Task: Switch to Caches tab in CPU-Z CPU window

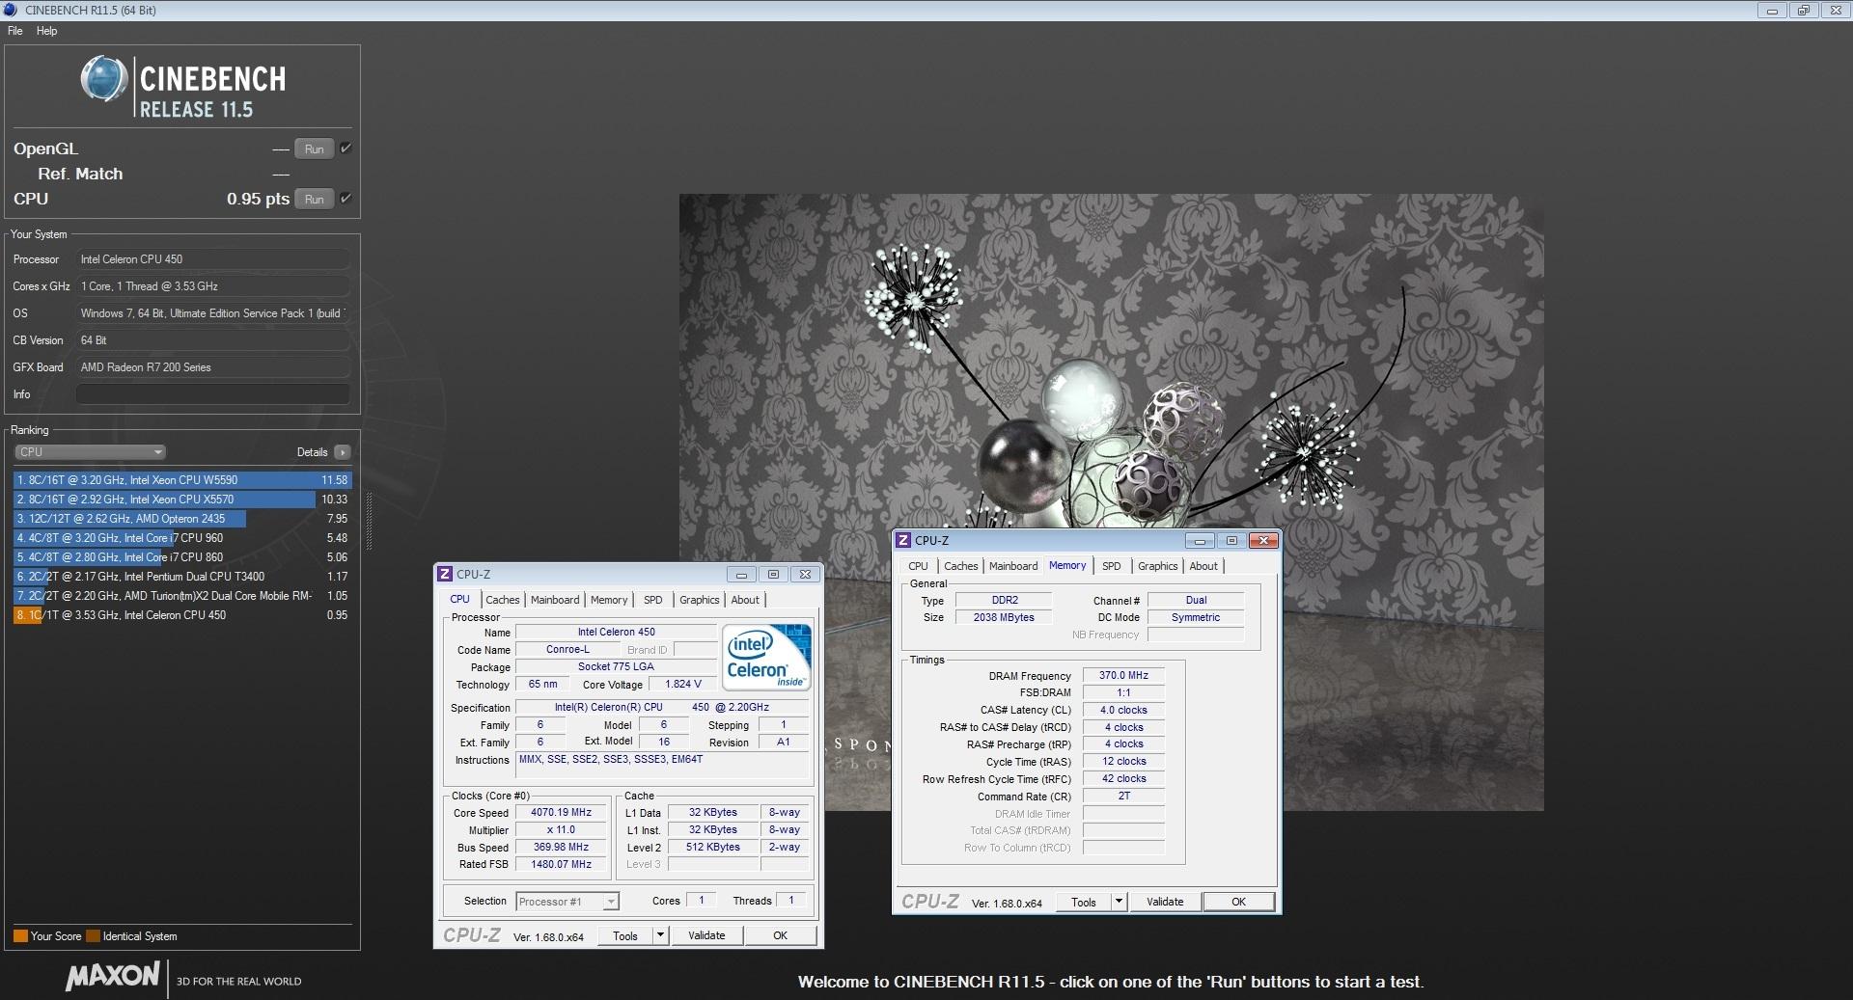Action: pyautogui.click(x=502, y=600)
